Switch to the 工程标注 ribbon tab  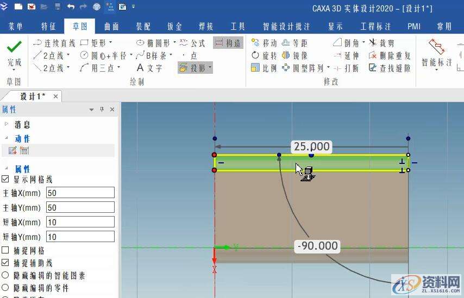click(375, 27)
